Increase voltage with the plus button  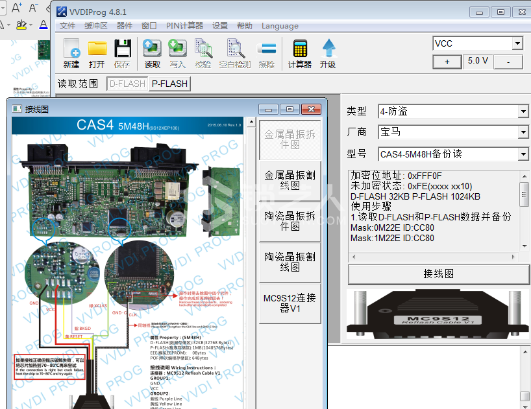click(x=447, y=62)
